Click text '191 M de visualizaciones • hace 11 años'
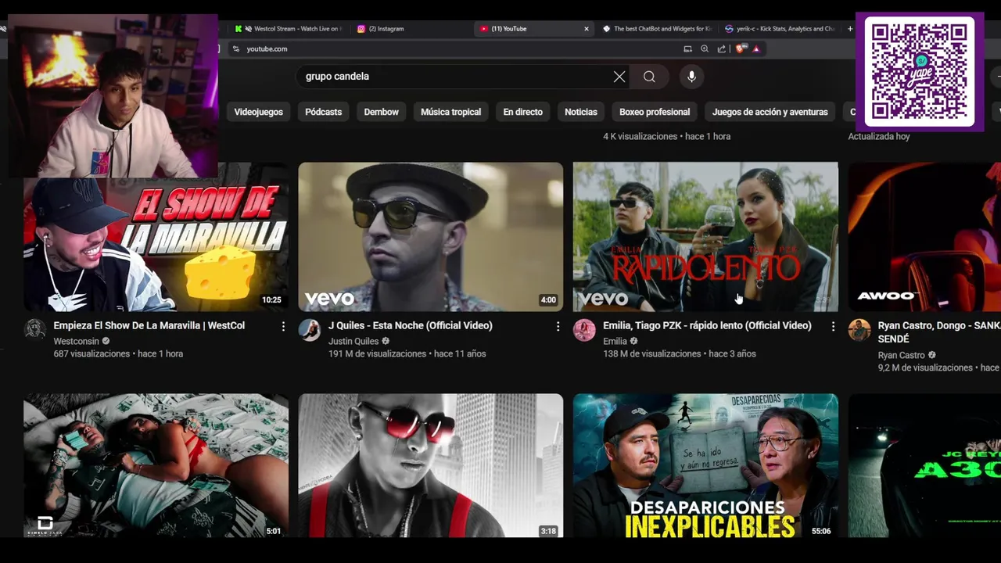Image resolution: width=1001 pixels, height=563 pixels. point(407,354)
